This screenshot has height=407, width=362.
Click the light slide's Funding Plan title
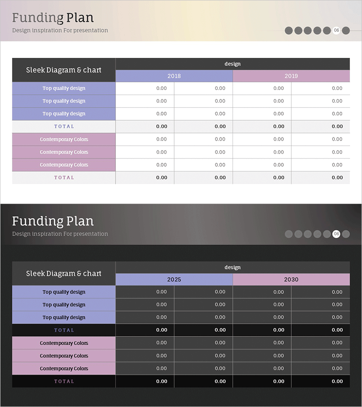tap(53, 18)
